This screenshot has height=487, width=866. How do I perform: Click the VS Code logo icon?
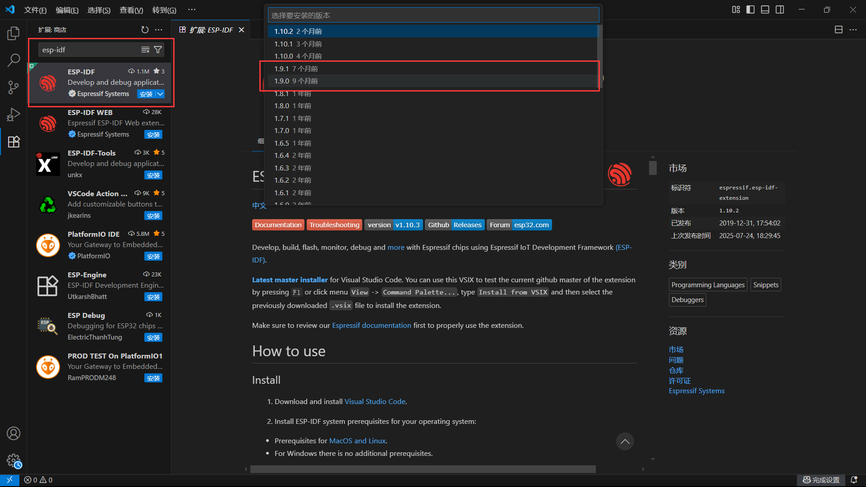coord(10,9)
